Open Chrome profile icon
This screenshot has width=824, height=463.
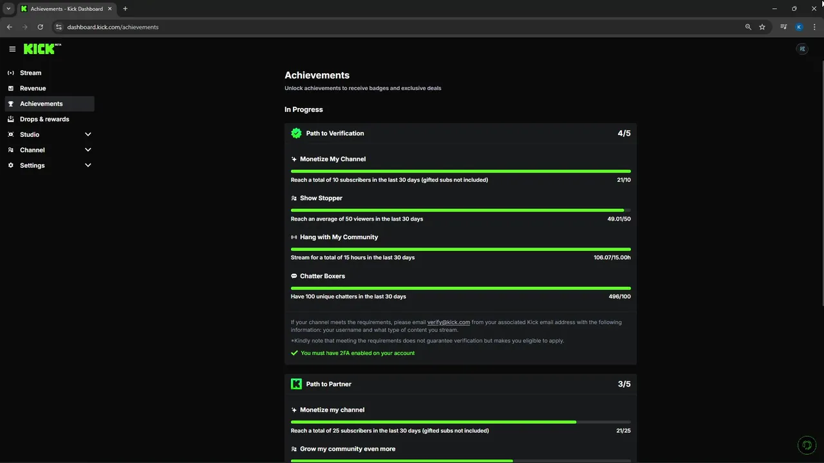(799, 27)
